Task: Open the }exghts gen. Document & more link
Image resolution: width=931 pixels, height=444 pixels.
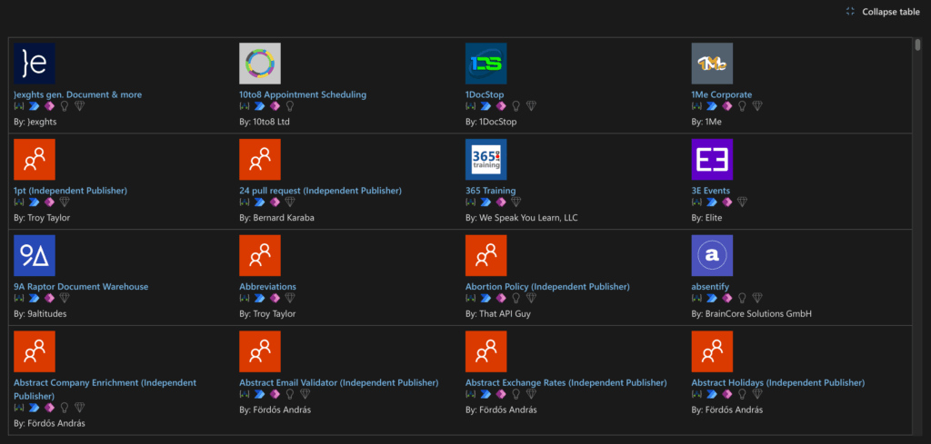Action: tap(78, 94)
